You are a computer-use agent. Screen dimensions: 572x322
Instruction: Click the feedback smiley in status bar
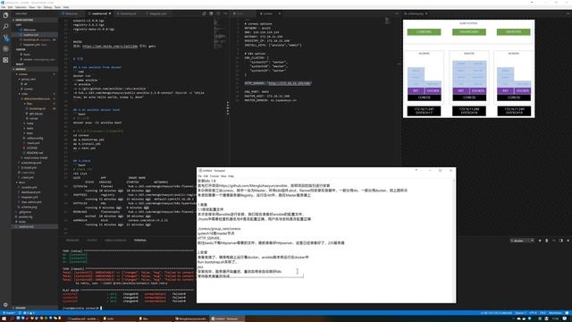pos(567,313)
